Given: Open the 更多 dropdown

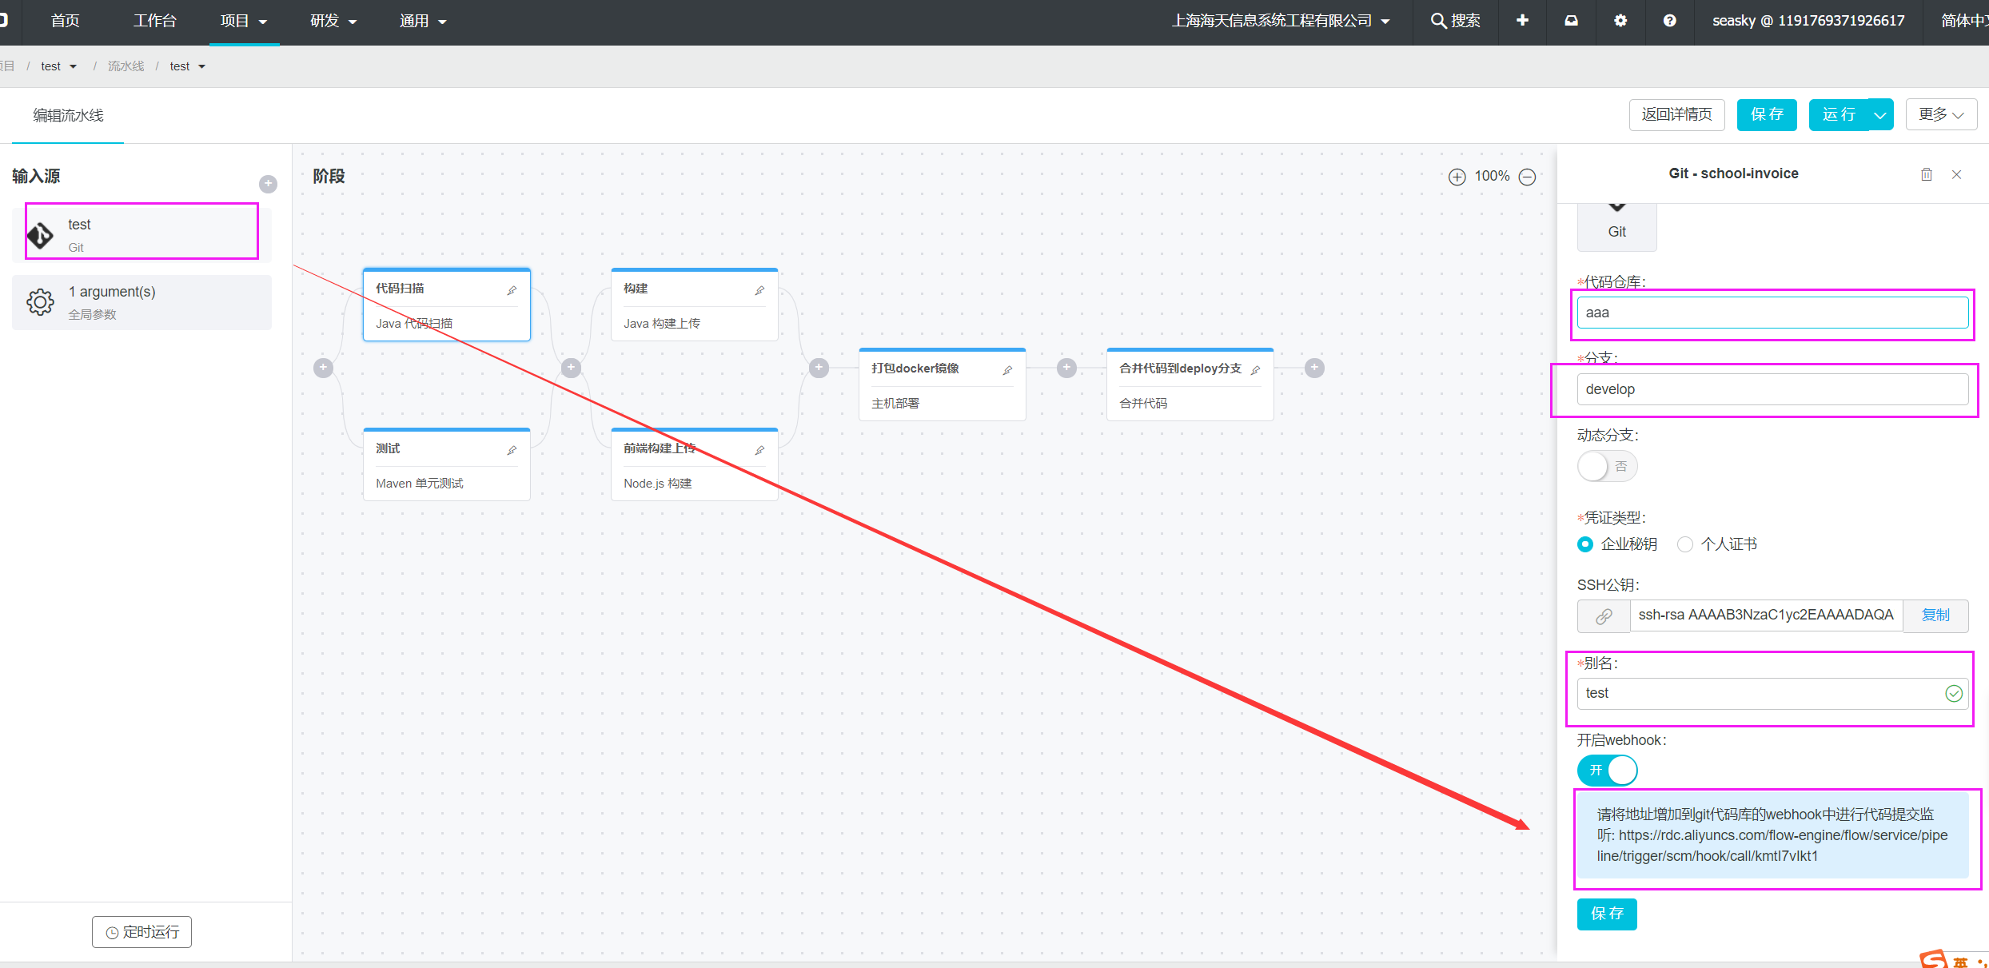Looking at the screenshot, I should 1942,115.
